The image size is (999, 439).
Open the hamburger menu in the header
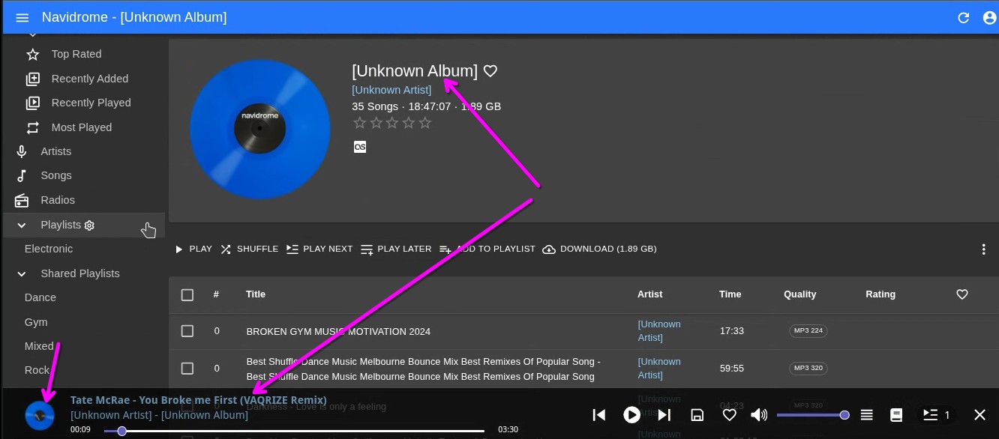(x=22, y=17)
